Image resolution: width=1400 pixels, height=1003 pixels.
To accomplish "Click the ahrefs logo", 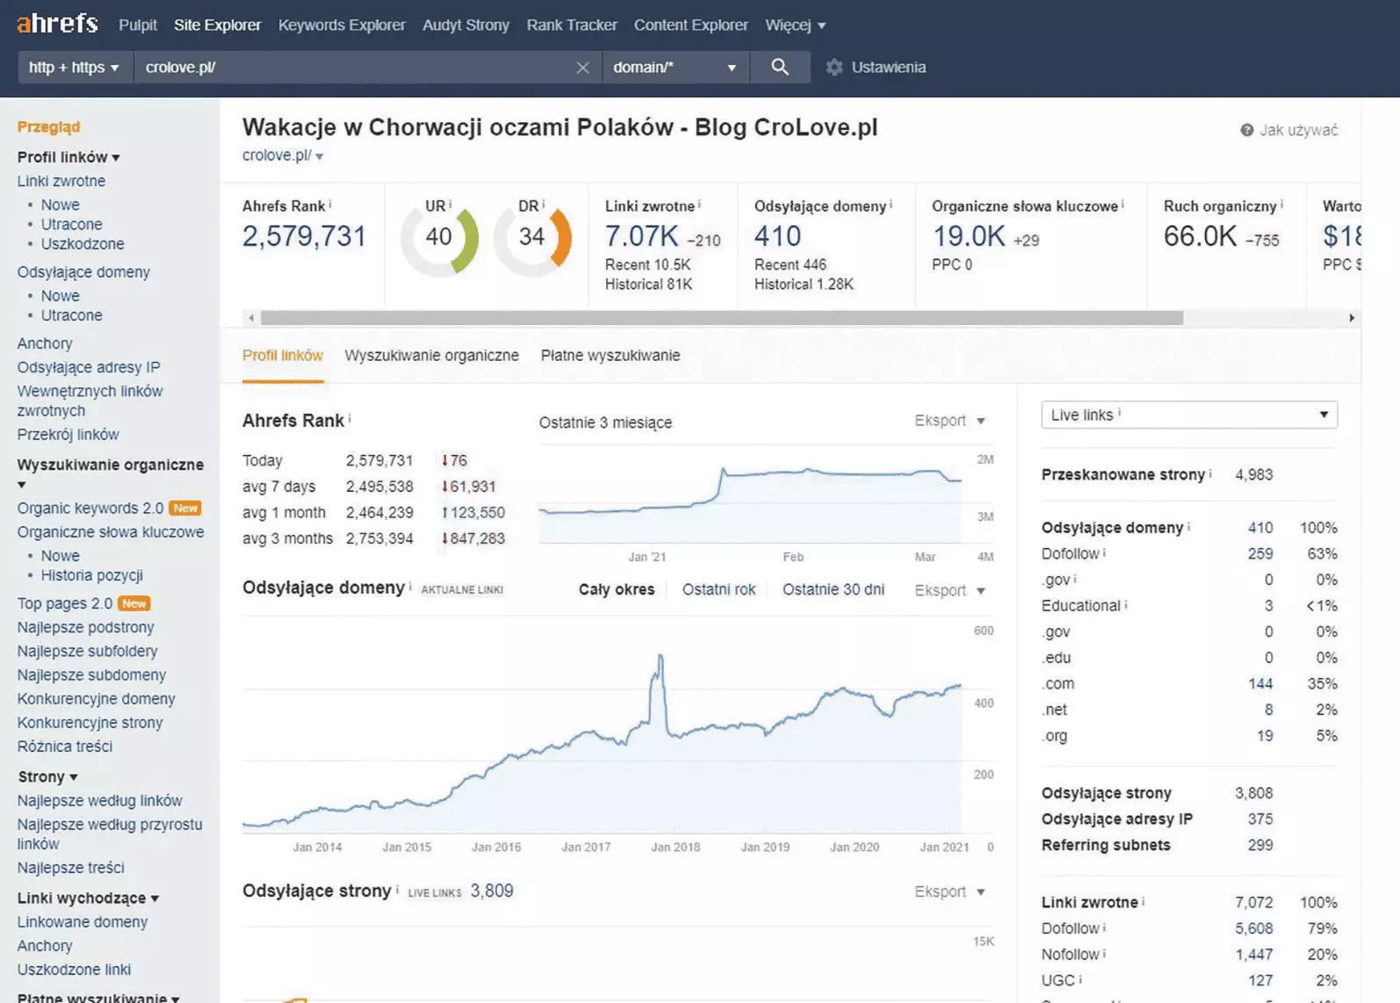I will pyautogui.click(x=57, y=24).
